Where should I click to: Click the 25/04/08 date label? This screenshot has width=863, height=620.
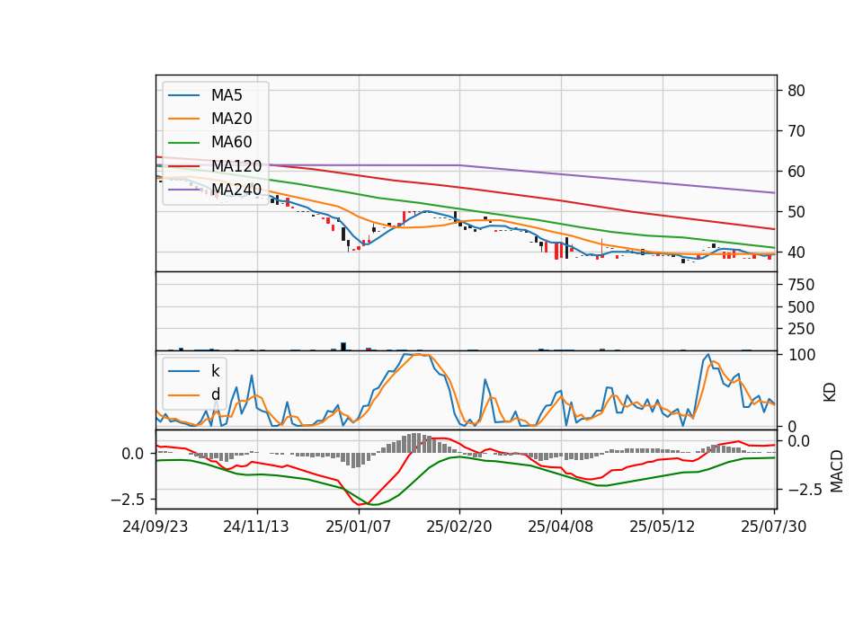561,527
